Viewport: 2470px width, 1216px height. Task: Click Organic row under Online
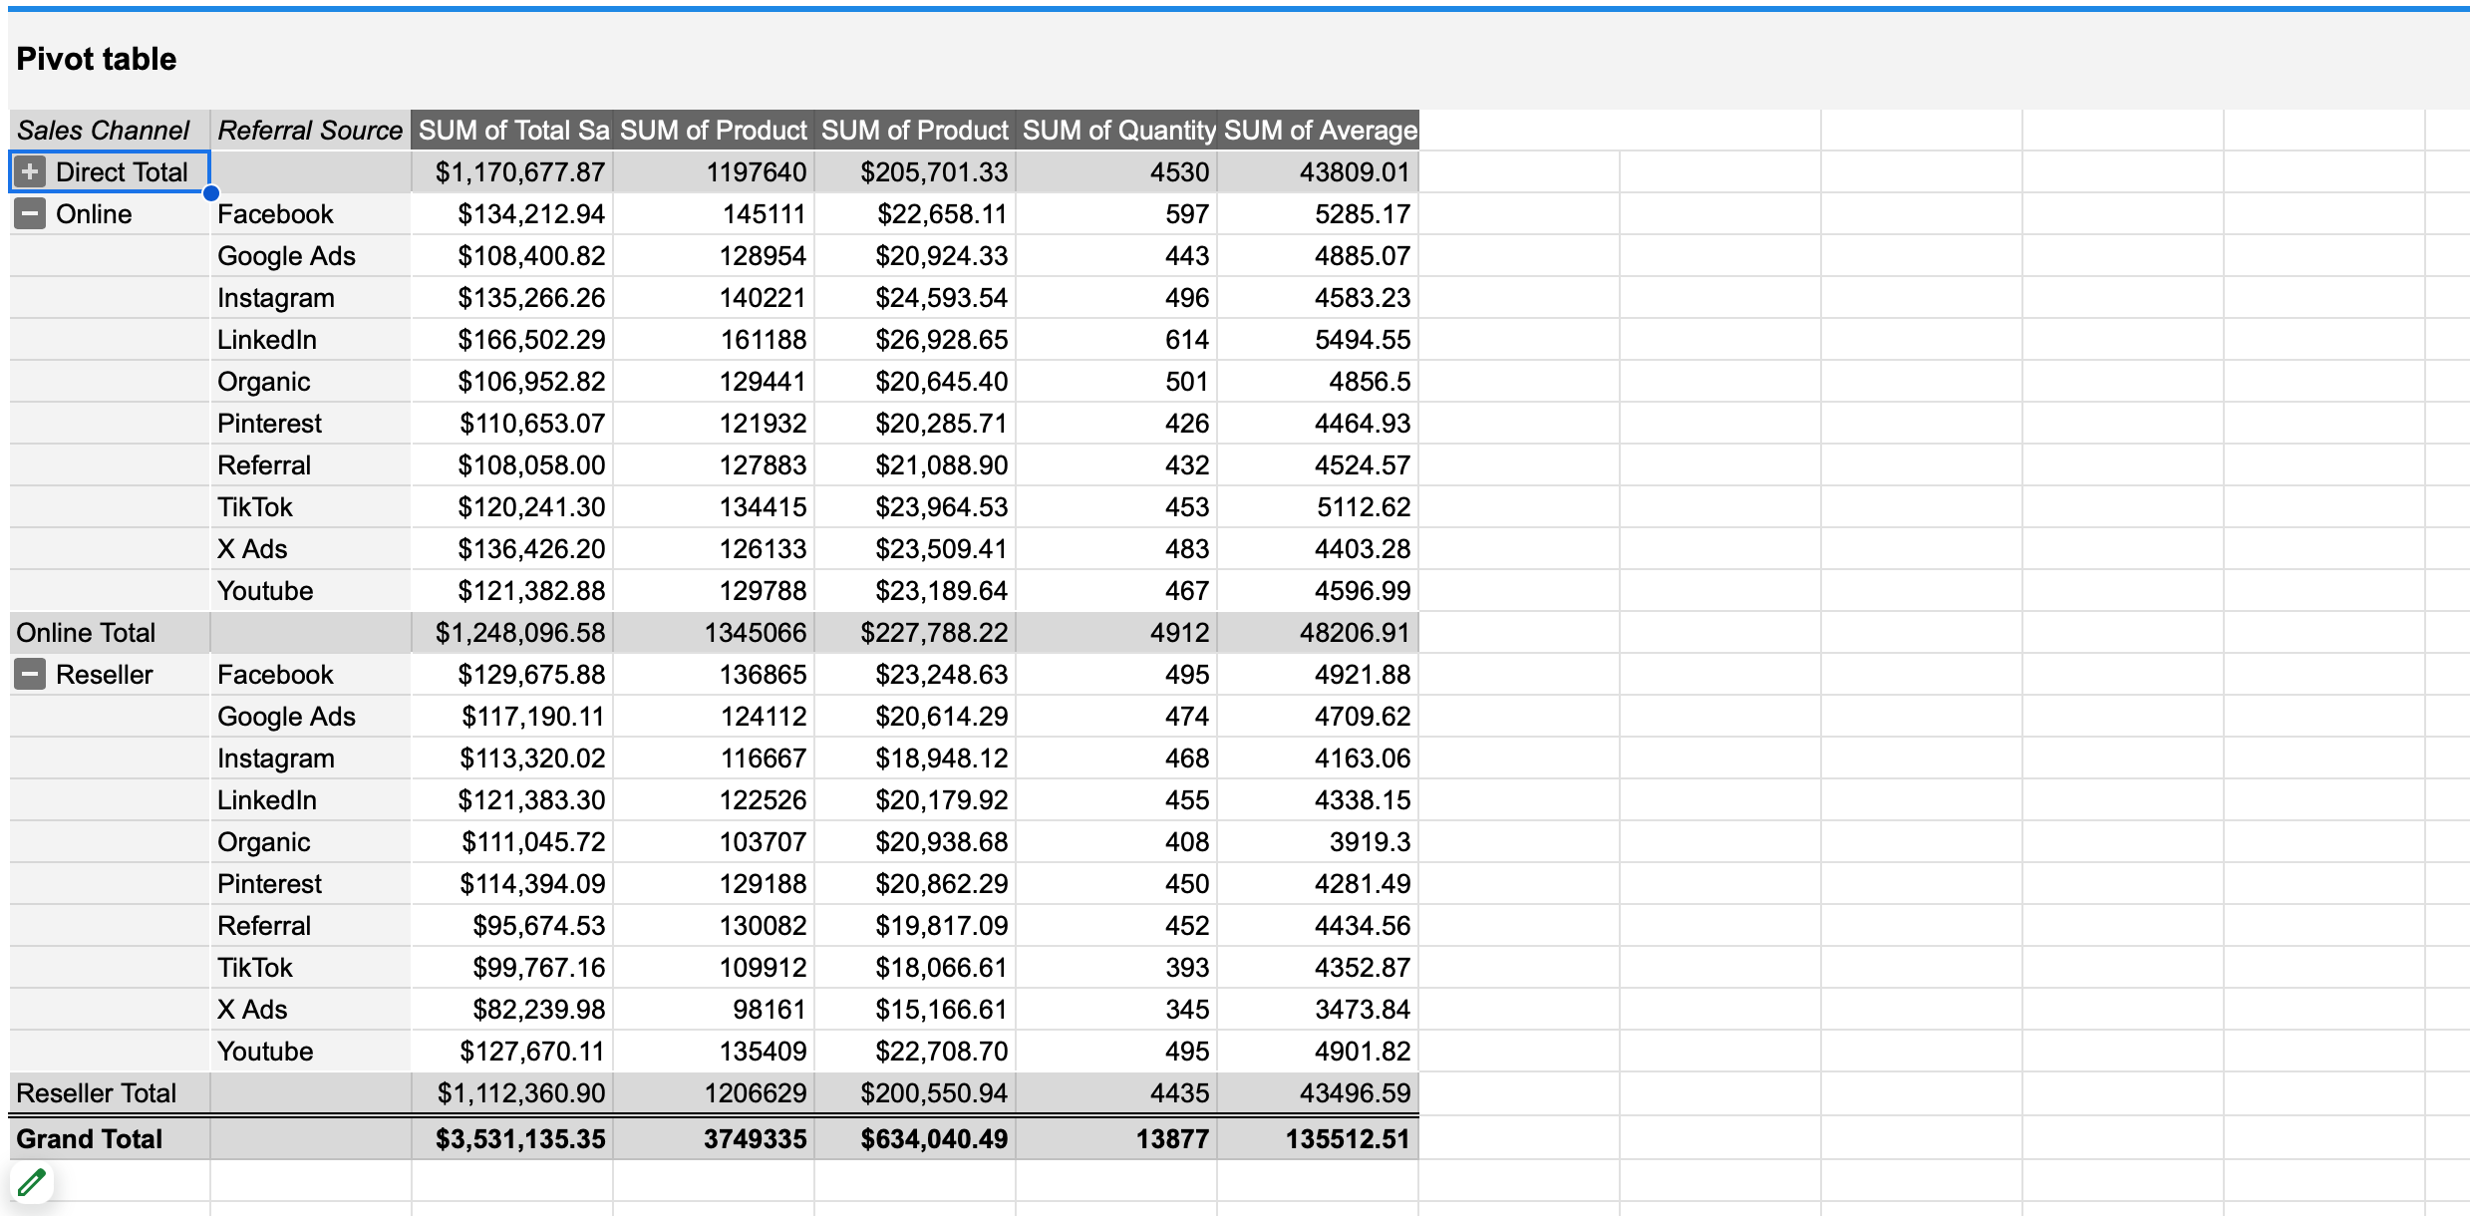310,382
